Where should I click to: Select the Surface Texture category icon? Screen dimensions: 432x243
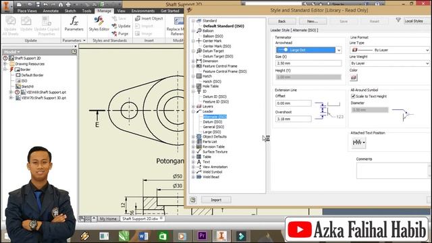(x=199, y=151)
